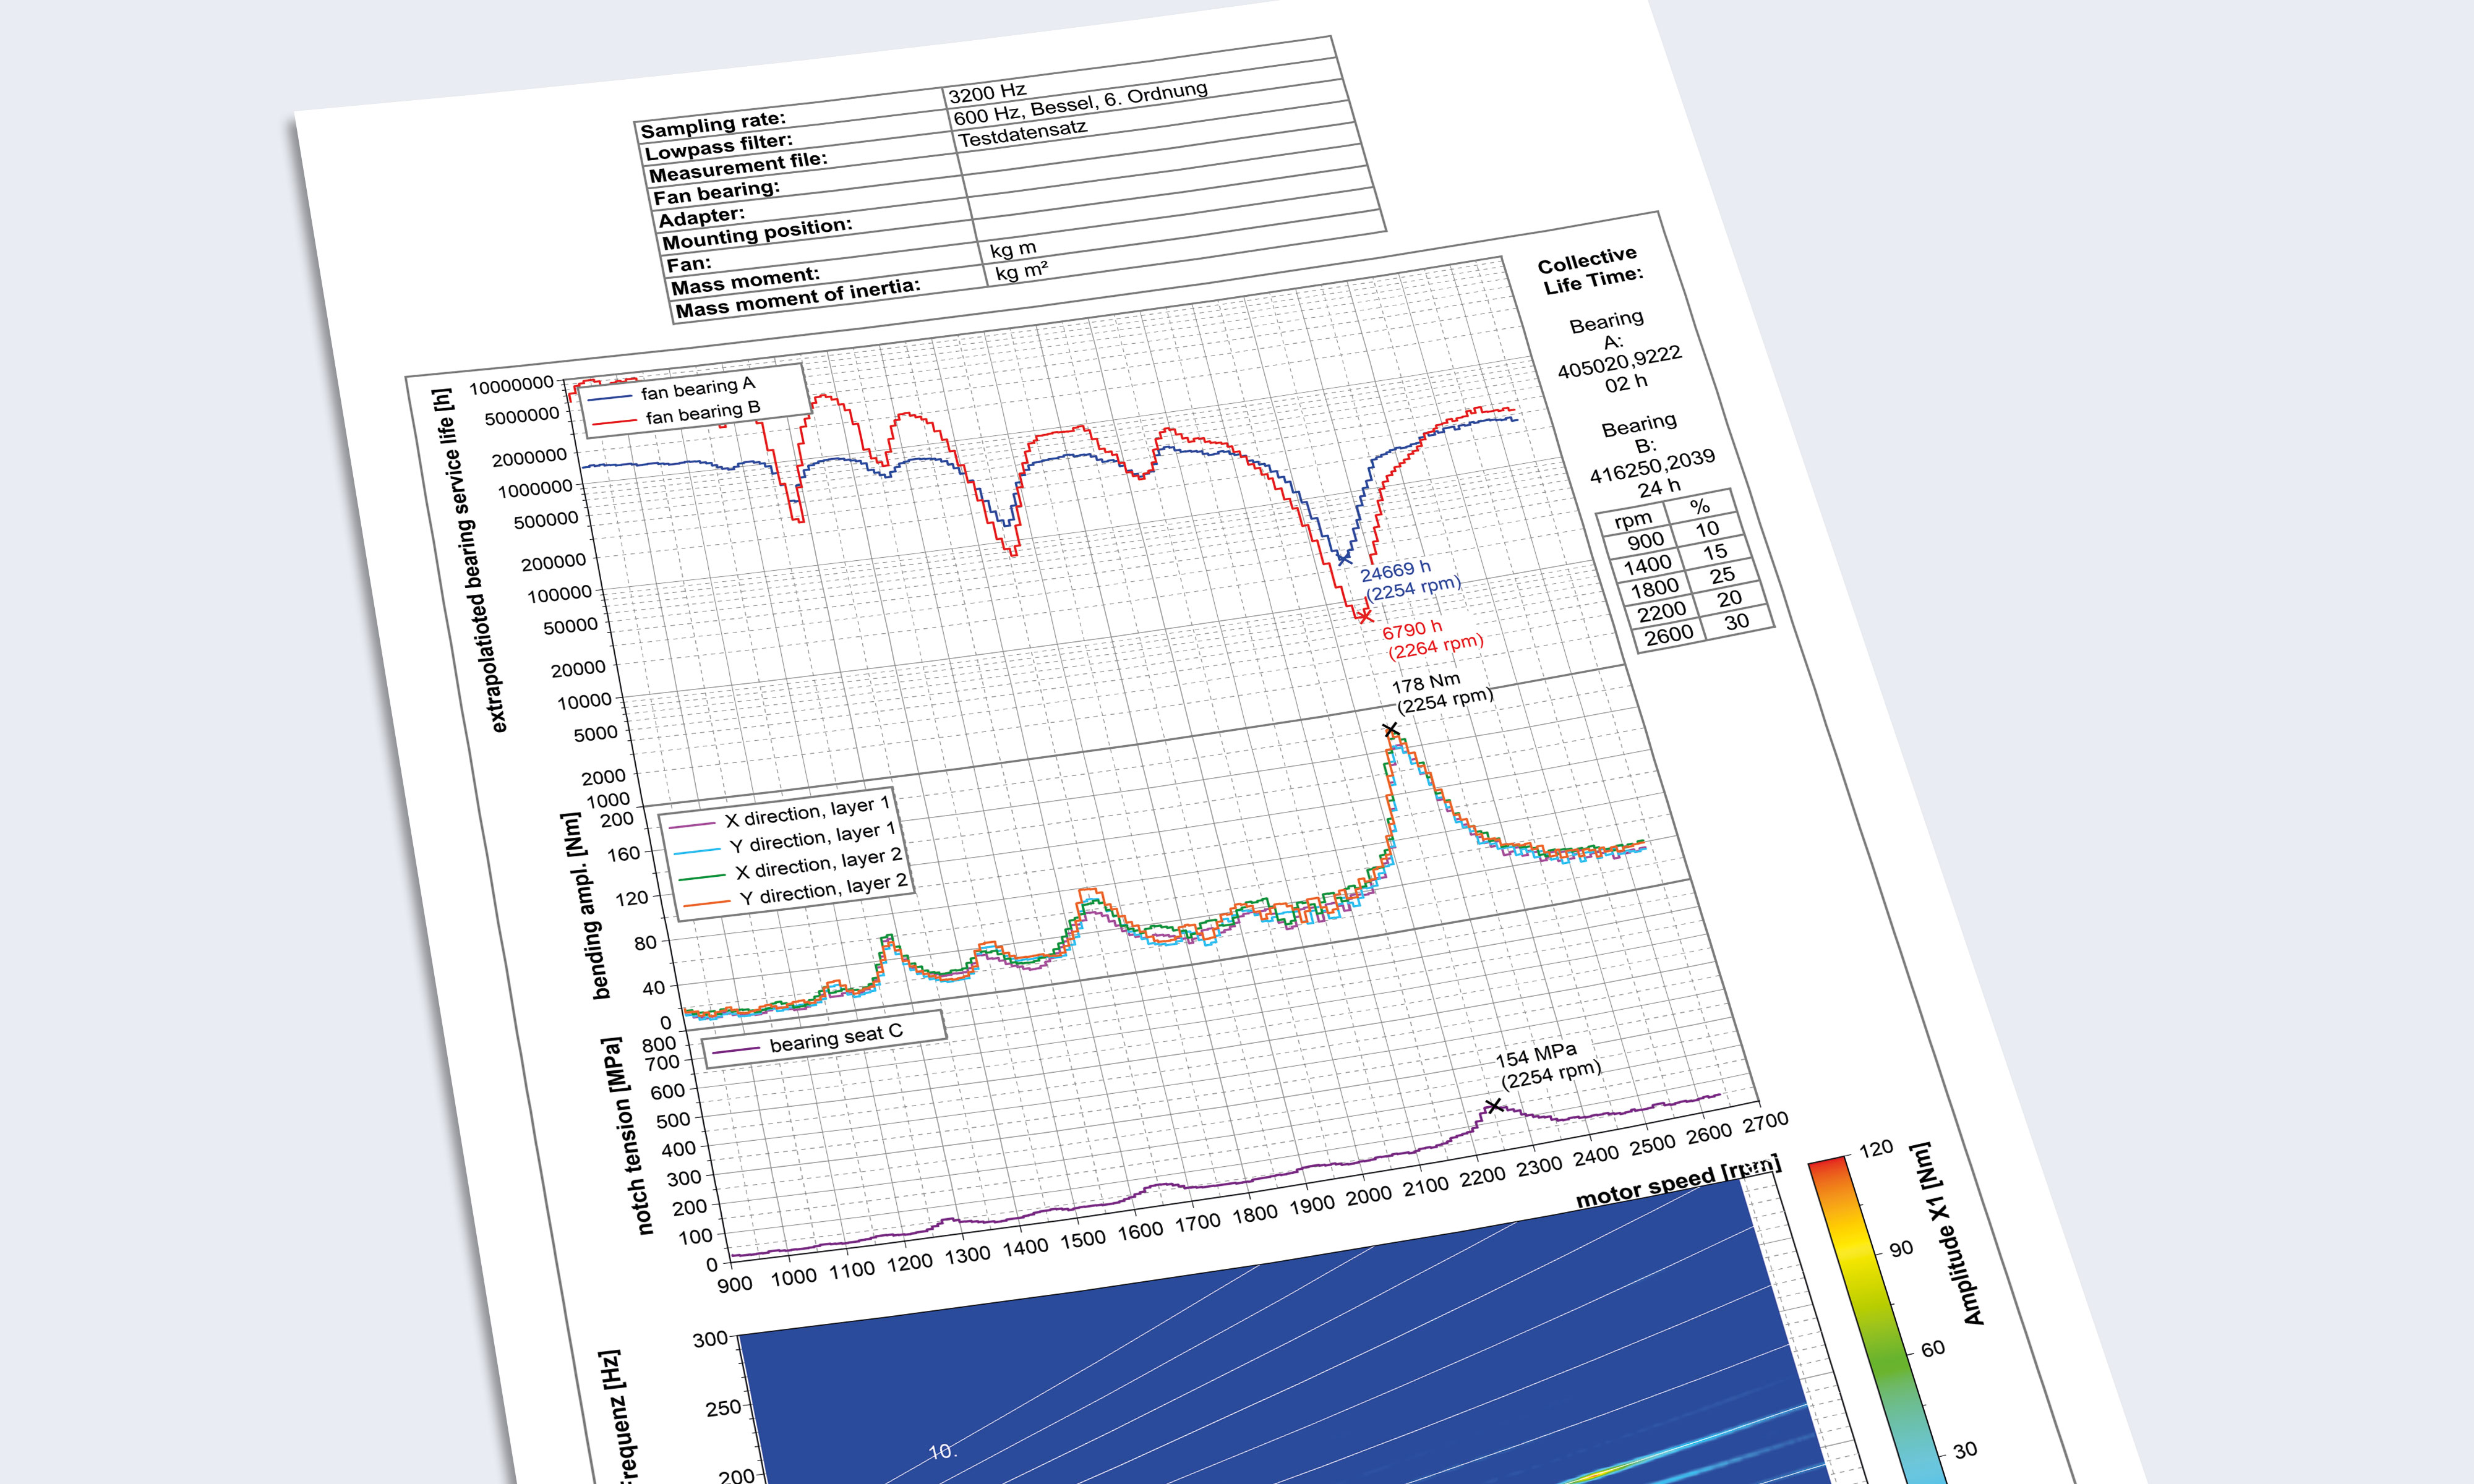
Task: Select the '900' rpm table cell
Action: (x=1645, y=542)
